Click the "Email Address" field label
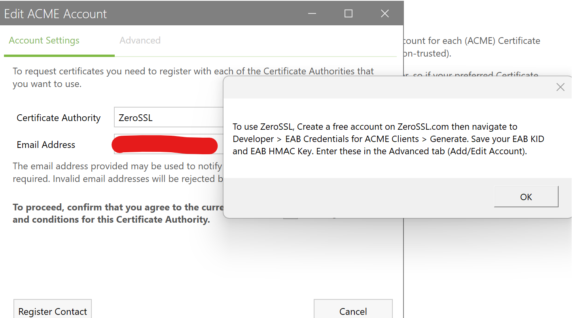 46,145
